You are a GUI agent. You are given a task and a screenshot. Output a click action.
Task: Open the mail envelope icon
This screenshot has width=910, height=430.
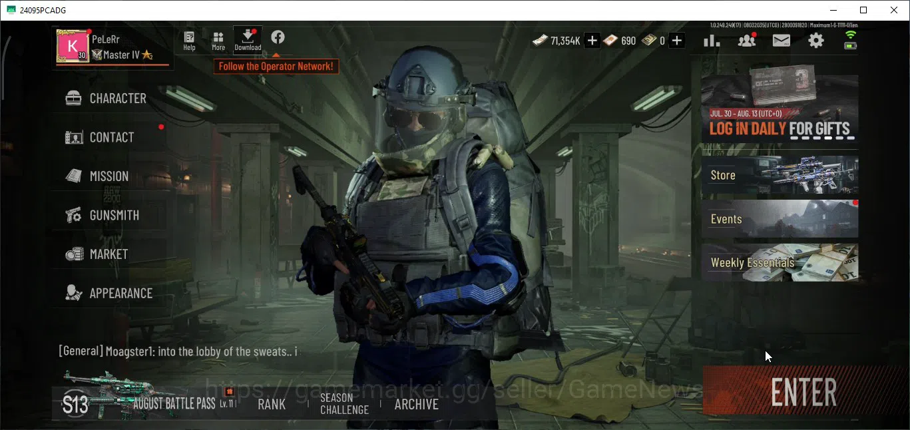click(782, 41)
